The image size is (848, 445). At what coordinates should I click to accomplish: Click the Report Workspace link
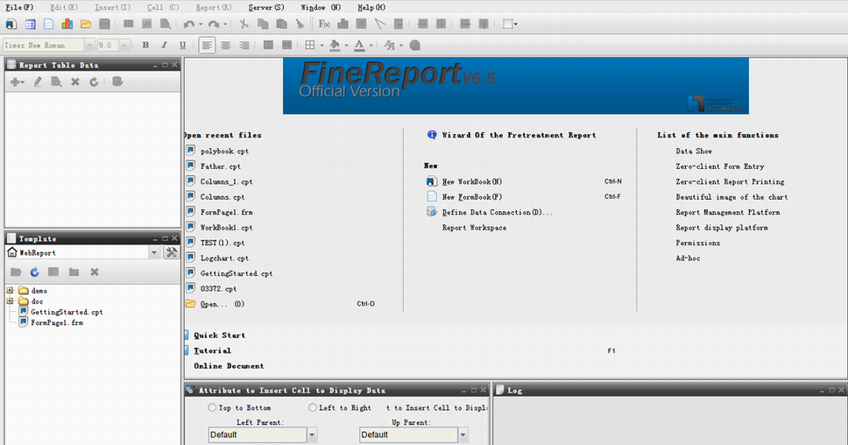click(474, 228)
